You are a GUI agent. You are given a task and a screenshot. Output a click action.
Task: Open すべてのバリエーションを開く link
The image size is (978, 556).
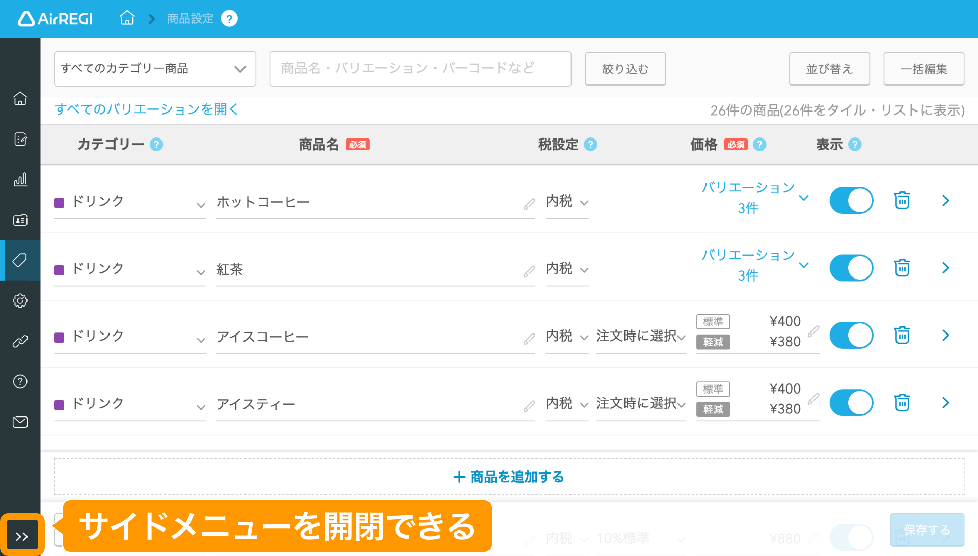pyautogui.click(x=147, y=109)
